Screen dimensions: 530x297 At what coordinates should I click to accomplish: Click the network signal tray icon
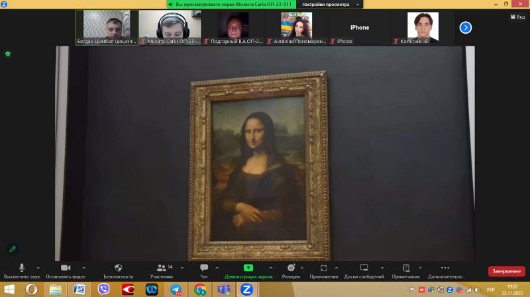pos(468,290)
